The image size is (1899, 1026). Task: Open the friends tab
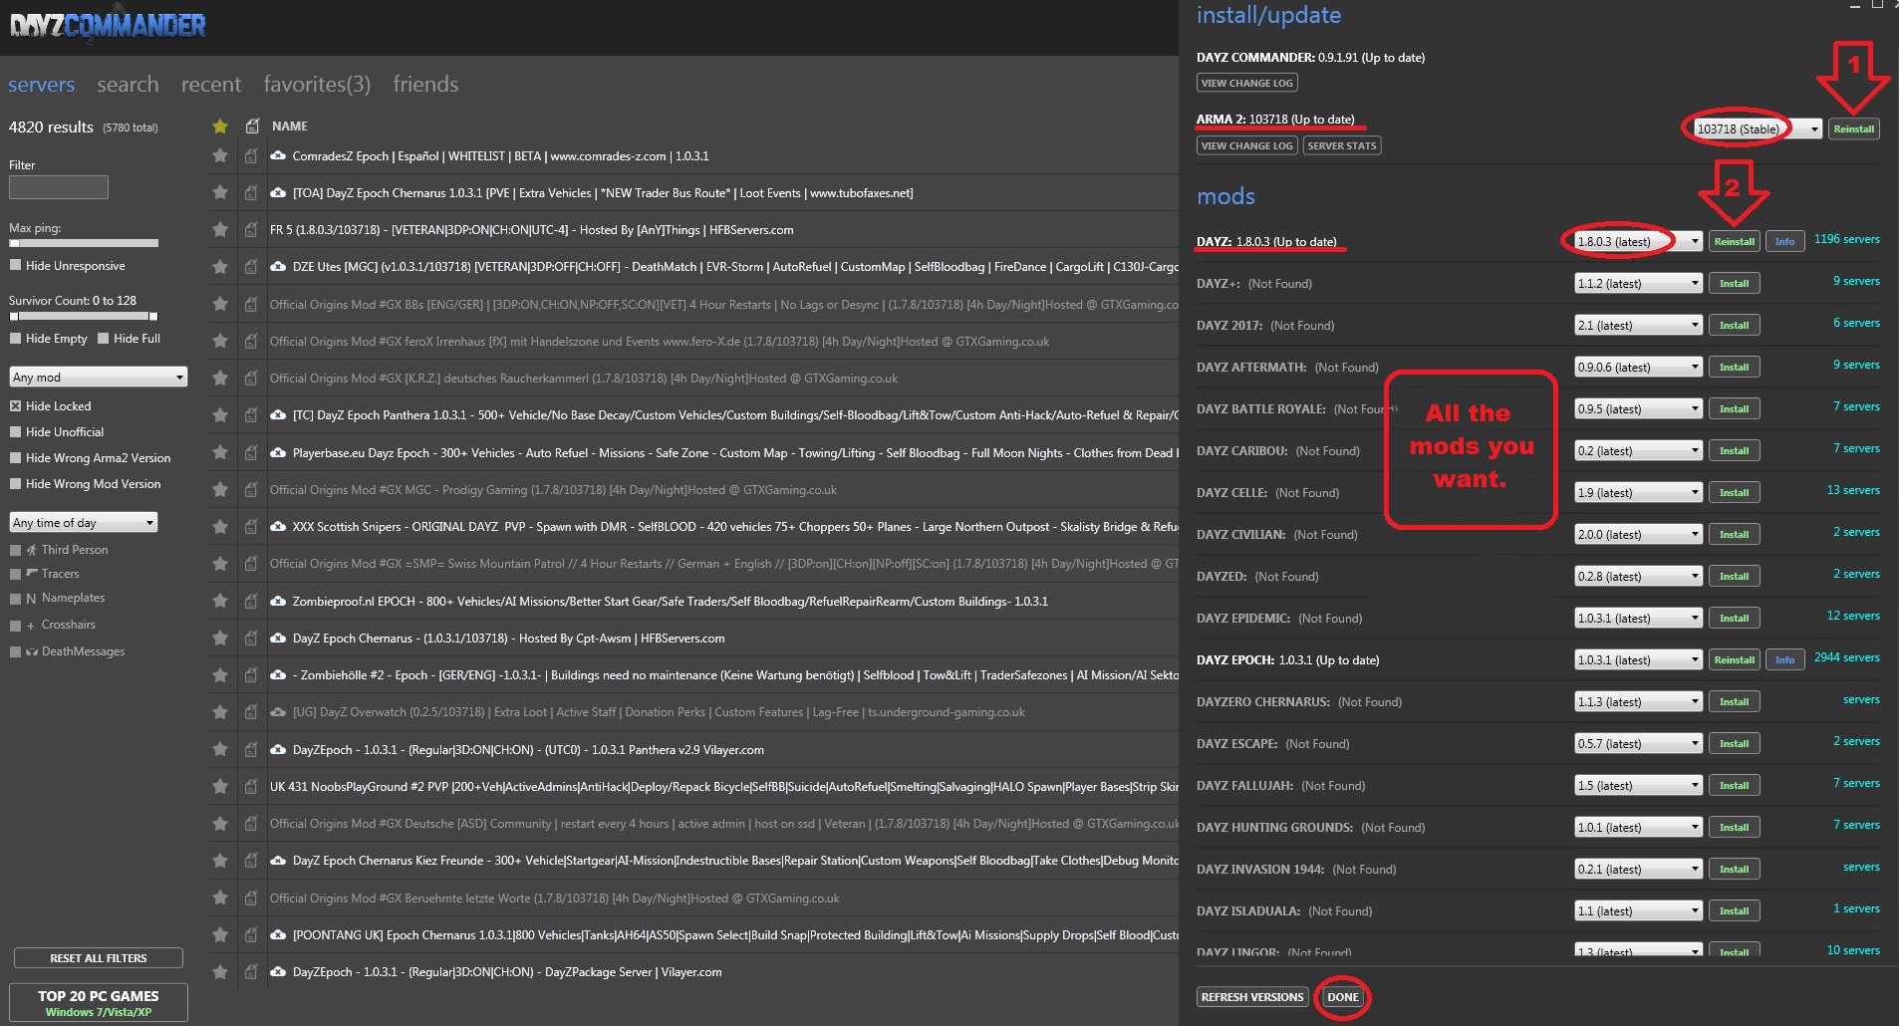tap(425, 85)
